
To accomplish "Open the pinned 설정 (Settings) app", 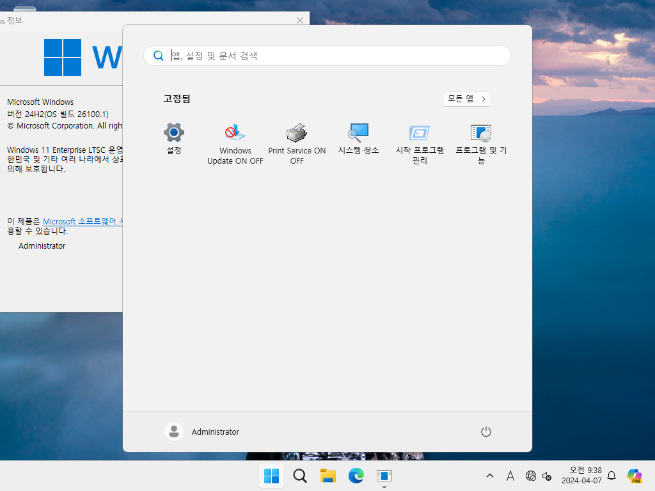I will pos(174,139).
